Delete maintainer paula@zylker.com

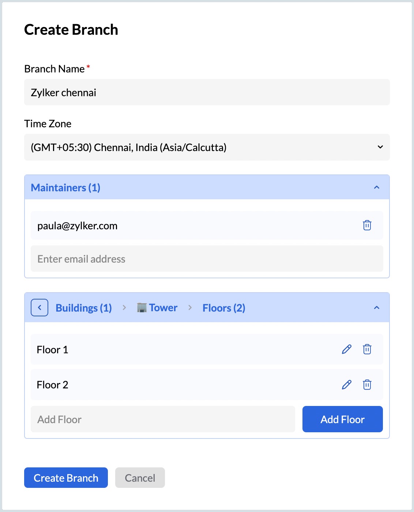coord(367,225)
